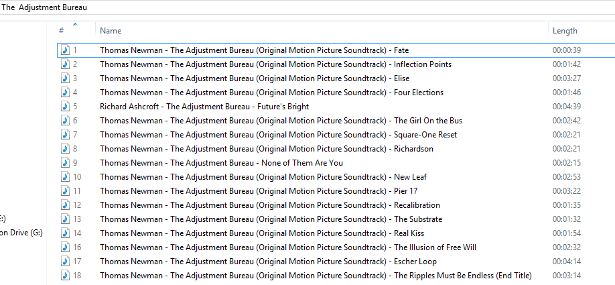Select The Illusion of Free Will track

(x=288, y=247)
